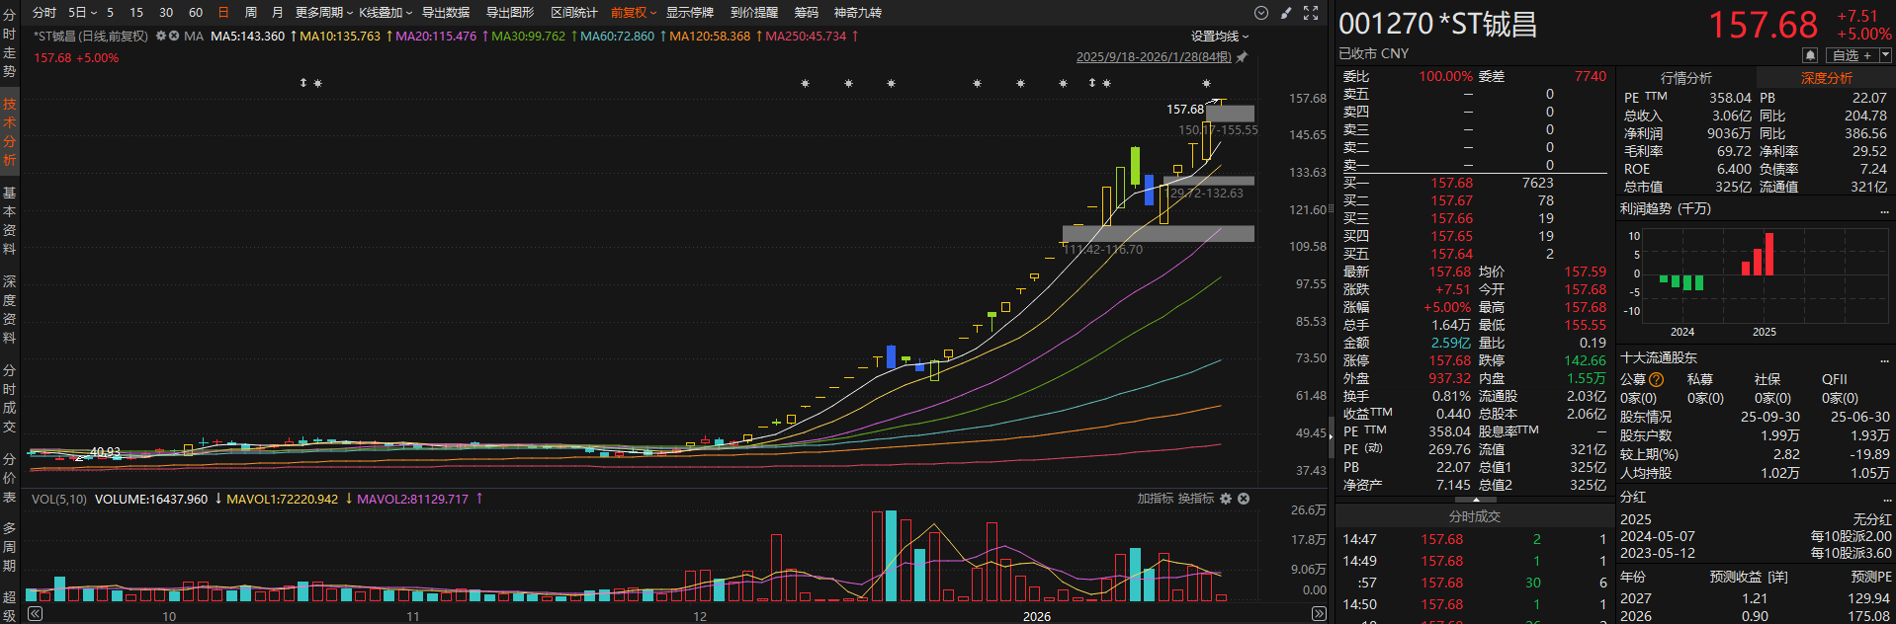Viewport: 1896px width, 624px height.
Task: Open the 技术分析 sidebar tab
Action: (x=10, y=131)
